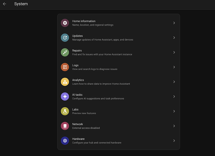Expand the Analytics row chevron

(174, 82)
